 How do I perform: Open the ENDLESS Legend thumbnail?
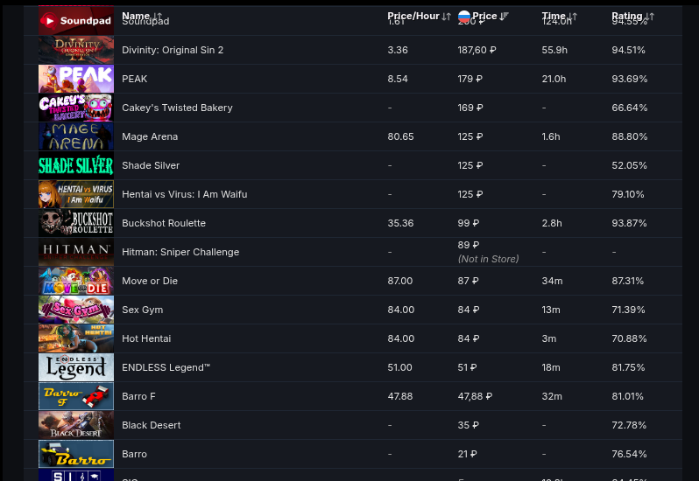(x=76, y=367)
